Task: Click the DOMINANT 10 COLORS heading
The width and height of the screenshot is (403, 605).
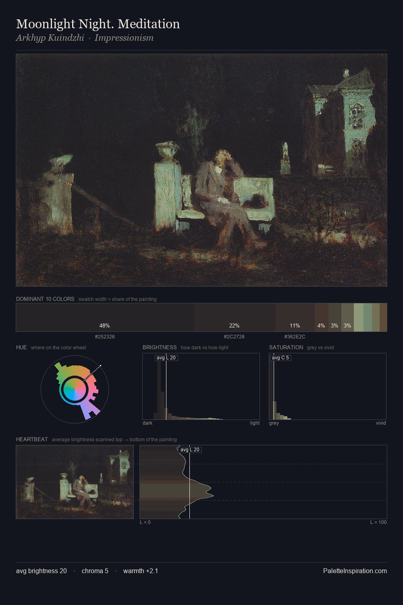Action: tap(45, 299)
